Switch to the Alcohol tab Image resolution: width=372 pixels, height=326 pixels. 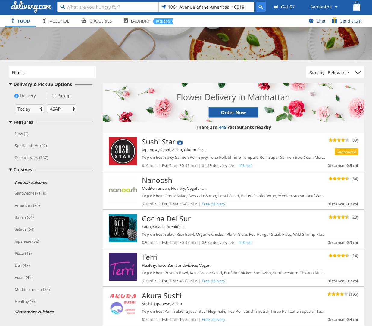click(x=56, y=21)
